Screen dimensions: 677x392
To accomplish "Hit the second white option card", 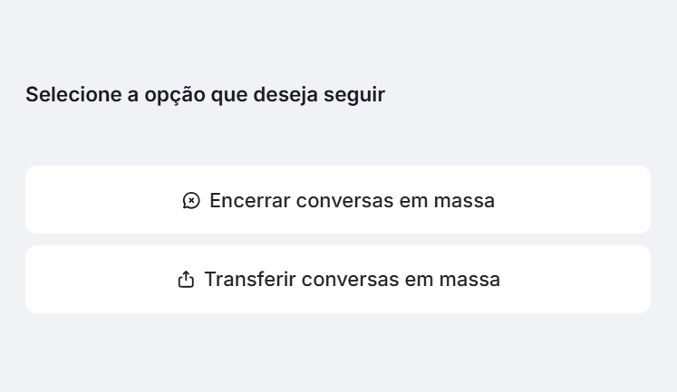I will [544, 280].
